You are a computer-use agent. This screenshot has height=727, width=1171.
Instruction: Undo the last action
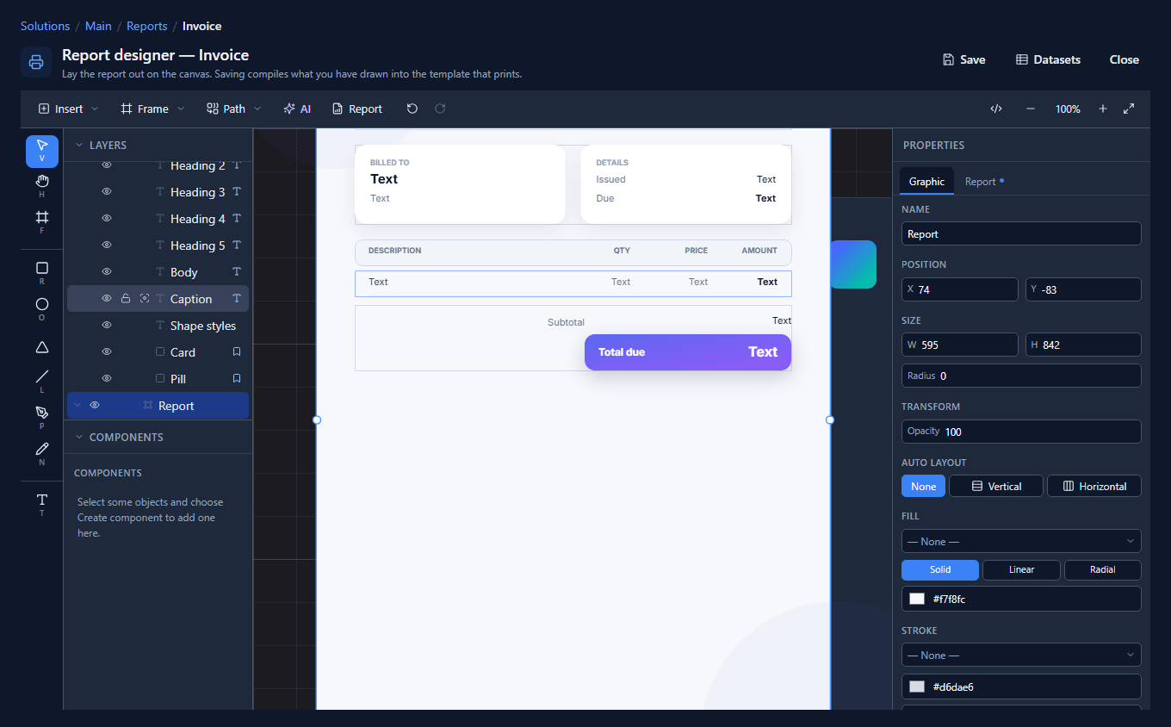412,109
